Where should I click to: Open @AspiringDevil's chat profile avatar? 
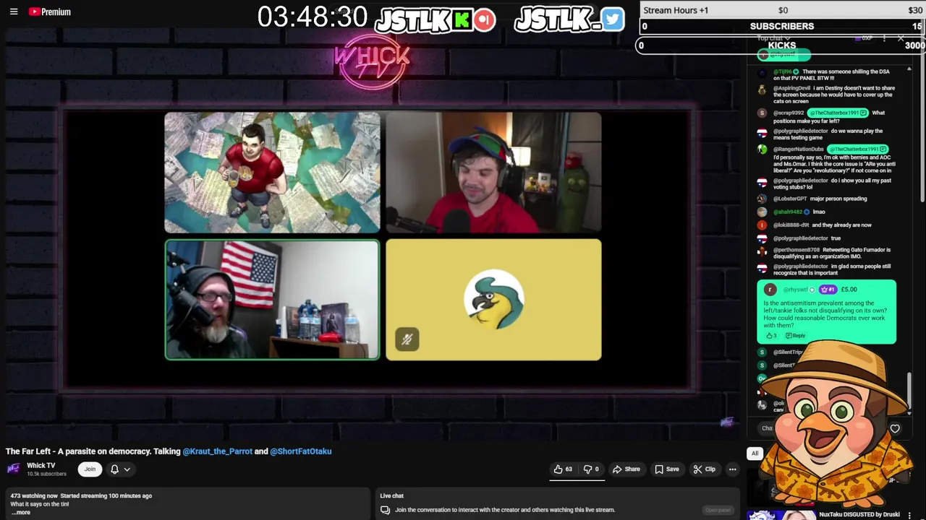coord(762,90)
